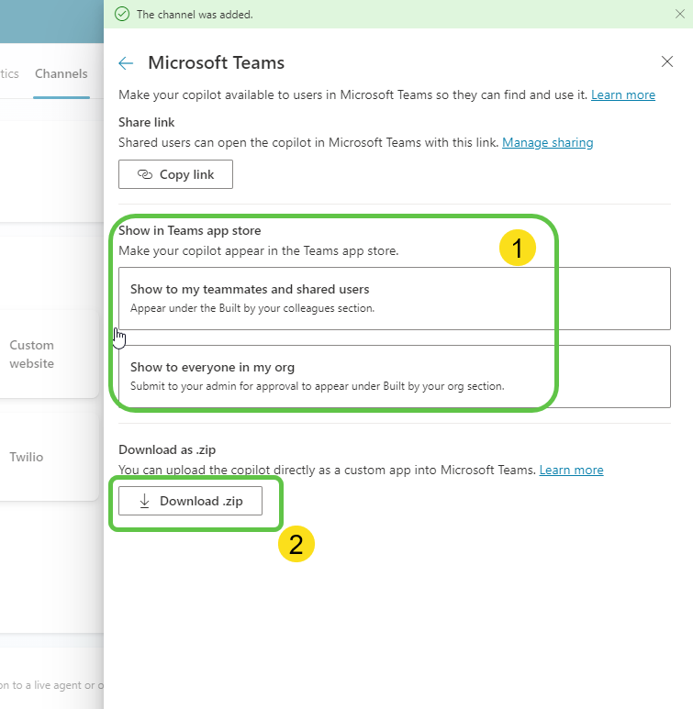
Task: Select Show to everyone in my org
Action: pos(395,376)
